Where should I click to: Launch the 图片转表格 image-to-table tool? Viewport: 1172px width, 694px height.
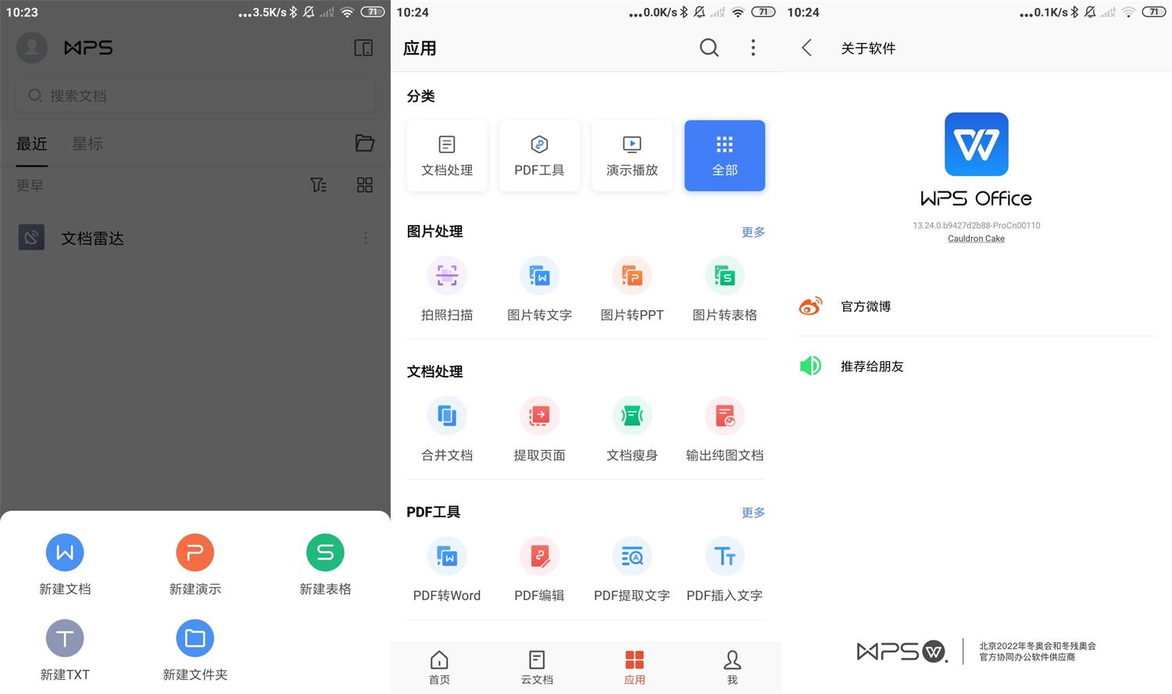[x=724, y=288]
